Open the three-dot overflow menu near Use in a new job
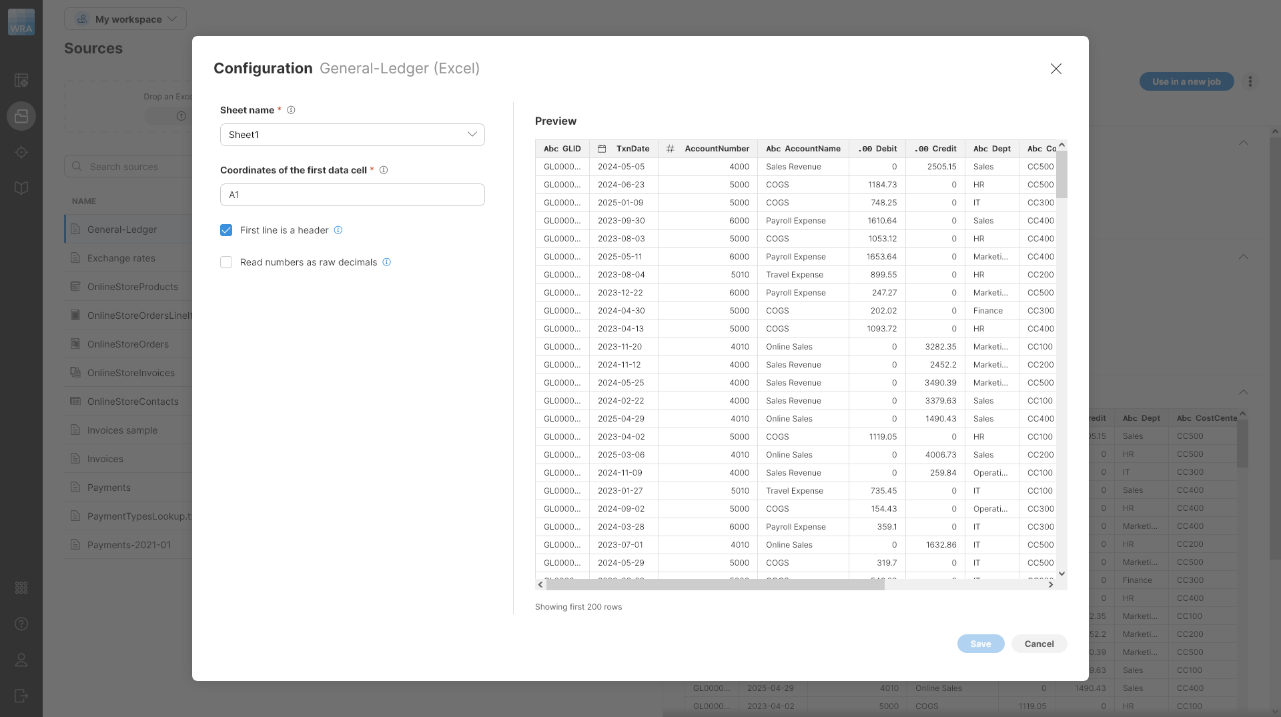 [x=1251, y=81]
